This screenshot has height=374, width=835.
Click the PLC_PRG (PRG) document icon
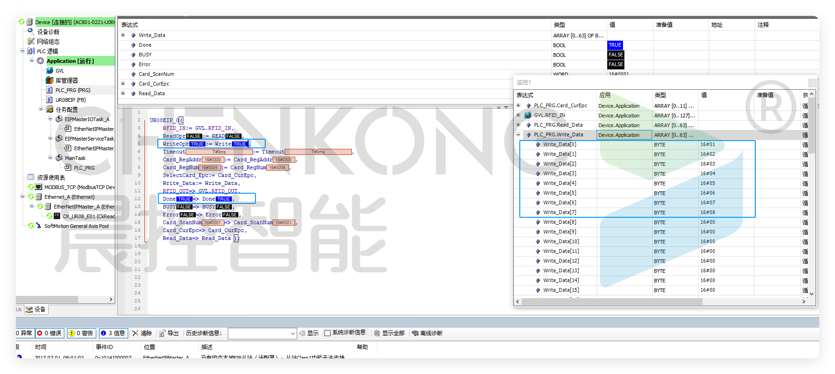[x=50, y=90]
